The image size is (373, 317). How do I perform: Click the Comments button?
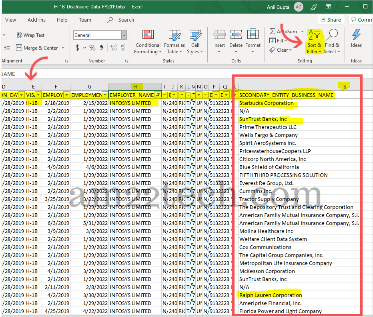coord(361,20)
